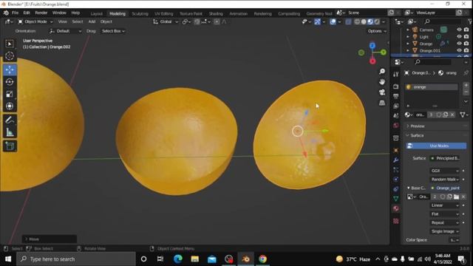The width and height of the screenshot is (473, 266).
Task: Expand the Move operator panel
Action: pos(50,239)
